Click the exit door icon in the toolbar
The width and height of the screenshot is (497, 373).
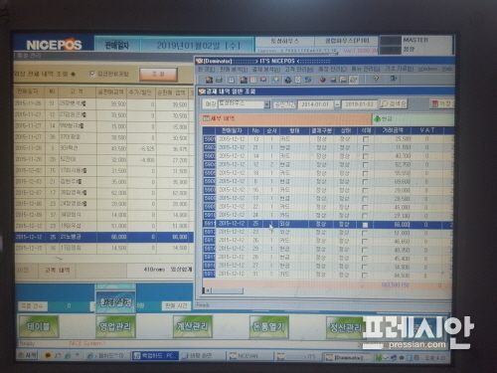[x=394, y=79]
